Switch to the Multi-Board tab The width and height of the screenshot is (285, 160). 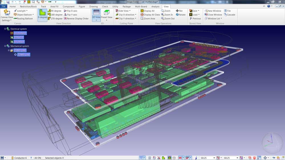[x=141, y=6]
